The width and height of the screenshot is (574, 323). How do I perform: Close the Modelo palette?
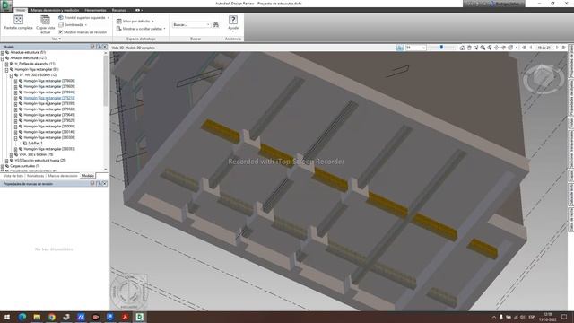(x=105, y=47)
